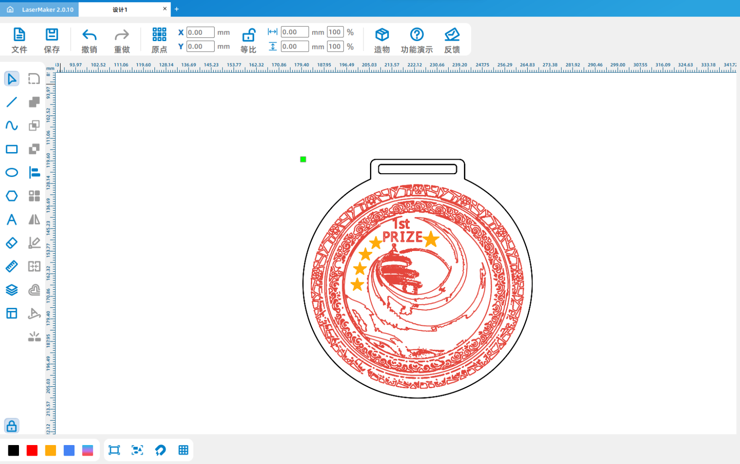
Task: Open the 原点 origin point selector
Action: pyautogui.click(x=159, y=40)
